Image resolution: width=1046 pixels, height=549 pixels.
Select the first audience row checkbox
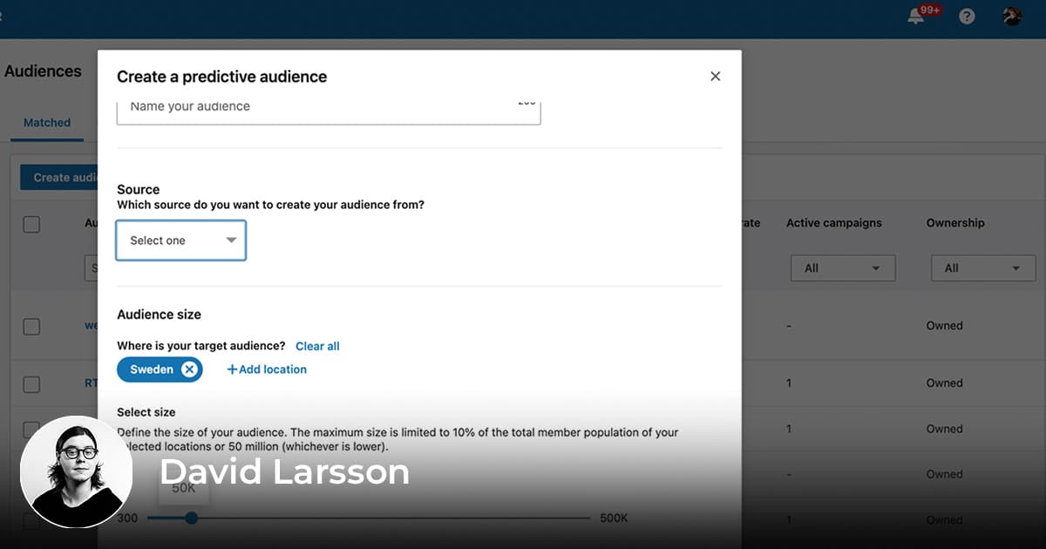click(31, 327)
